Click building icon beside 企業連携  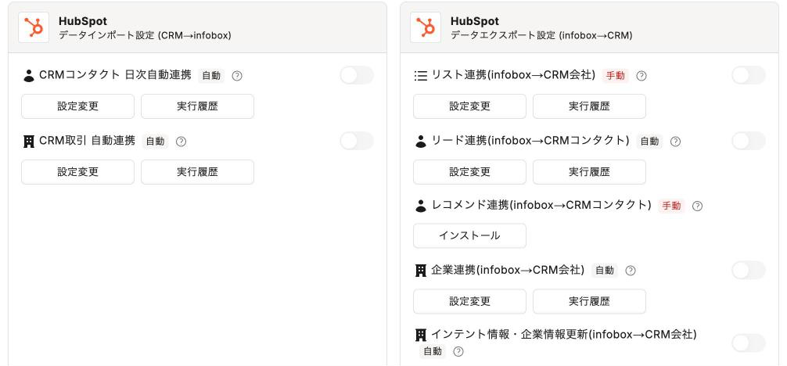coord(421,271)
